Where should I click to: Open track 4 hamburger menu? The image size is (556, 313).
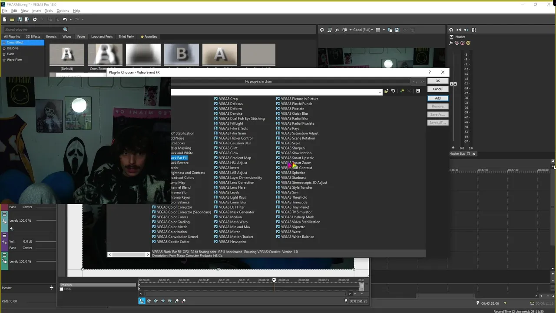(x=4, y=235)
